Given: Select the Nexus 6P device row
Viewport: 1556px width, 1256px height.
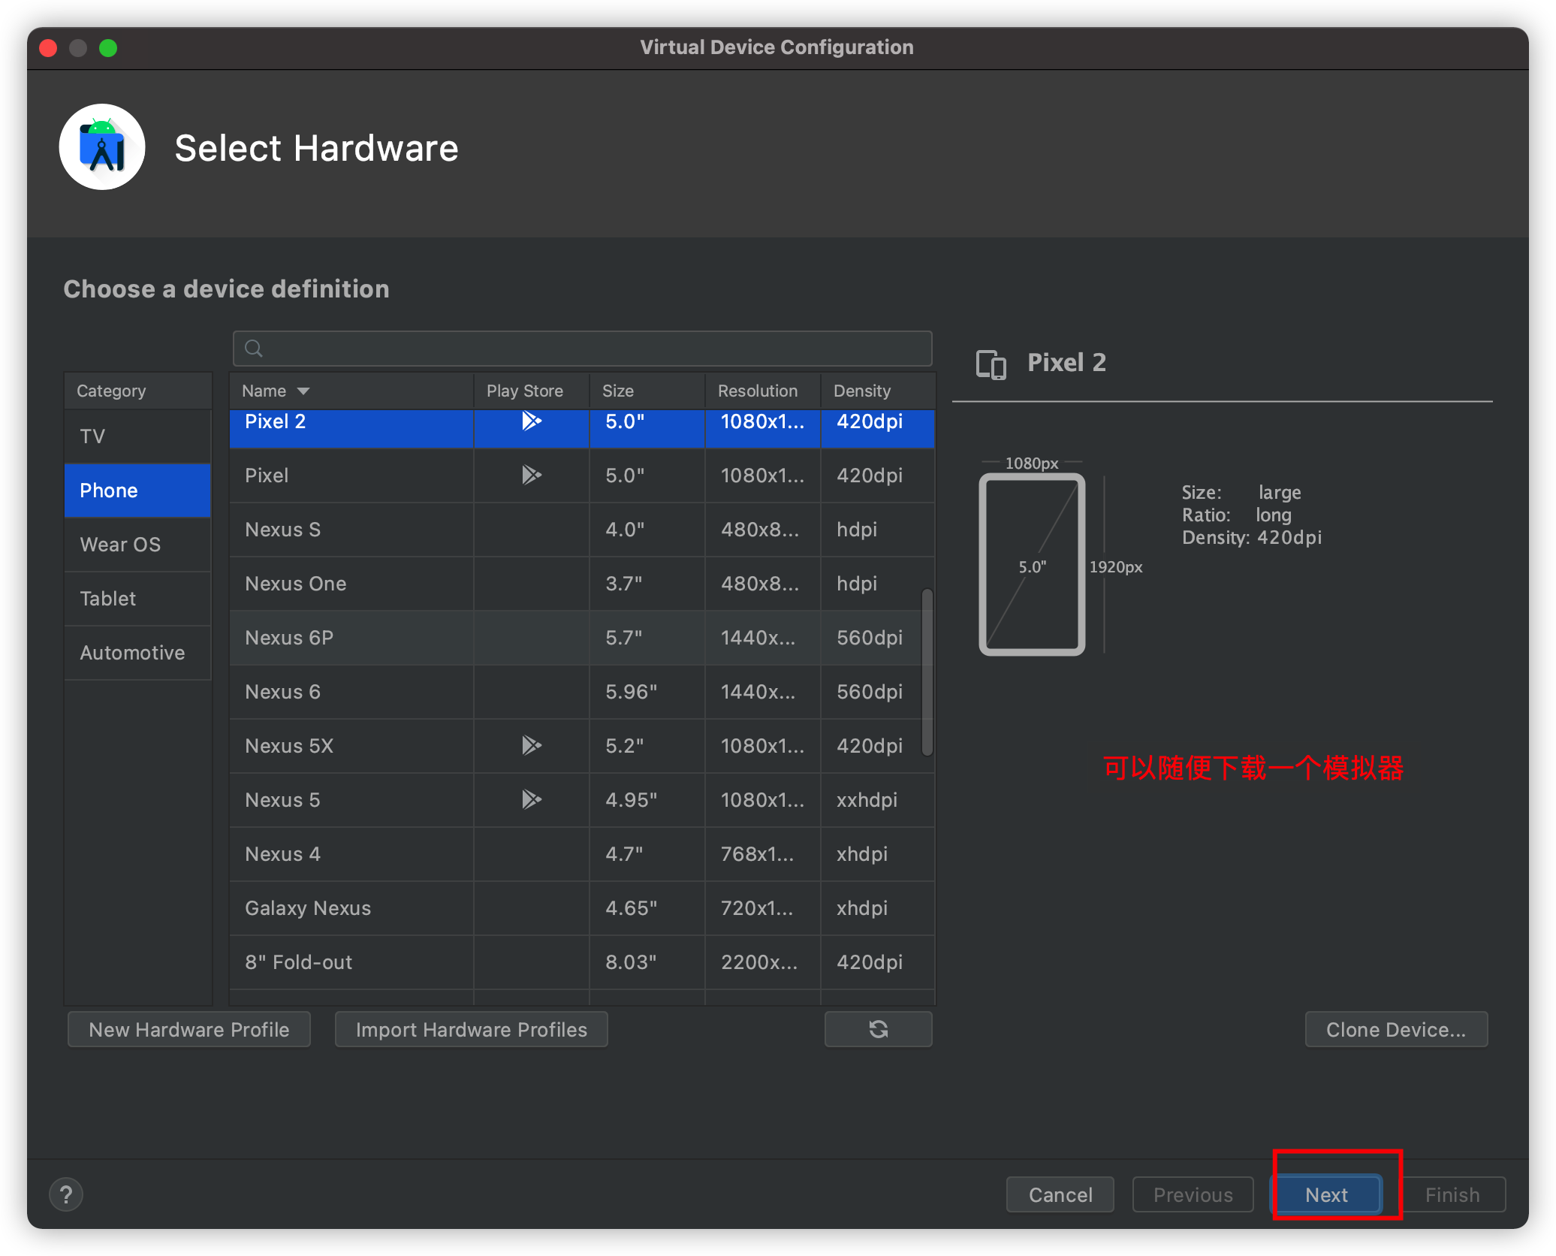Looking at the screenshot, I should tap(582, 638).
